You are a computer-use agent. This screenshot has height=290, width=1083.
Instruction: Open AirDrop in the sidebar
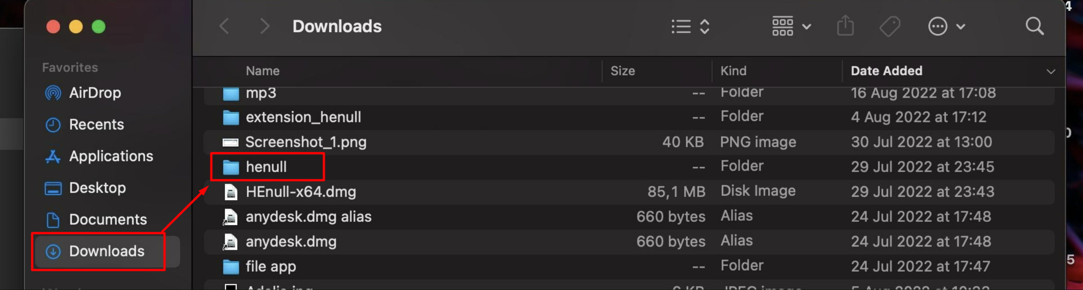point(95,93)
